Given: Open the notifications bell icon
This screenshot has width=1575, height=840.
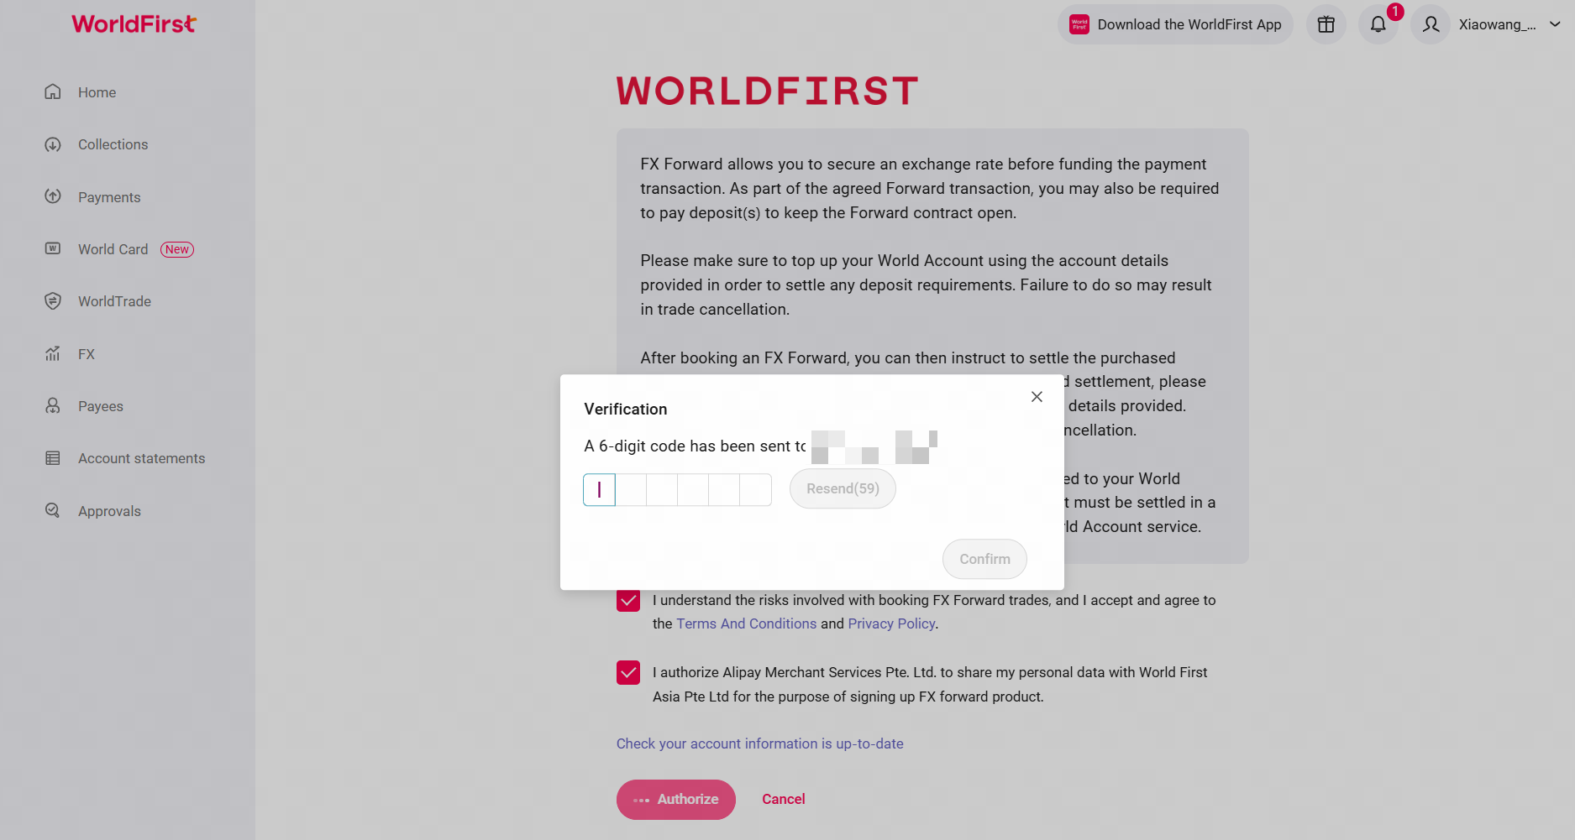Looking at the screenshot, I should pyautogui.click(x=1378, y=24).
